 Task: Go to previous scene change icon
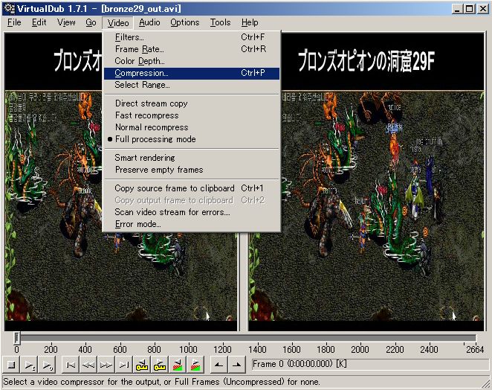click(178, 365)
